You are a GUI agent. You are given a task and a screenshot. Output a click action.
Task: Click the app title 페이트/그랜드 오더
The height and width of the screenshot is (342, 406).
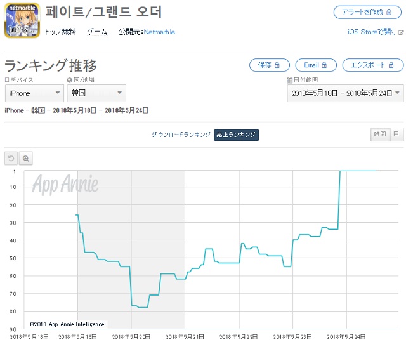click(103, 12)
